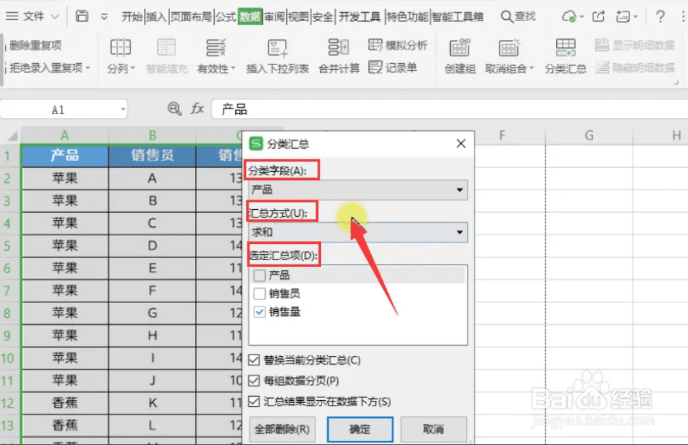Open the Name Box dropdown showing A1

point(124,108)
